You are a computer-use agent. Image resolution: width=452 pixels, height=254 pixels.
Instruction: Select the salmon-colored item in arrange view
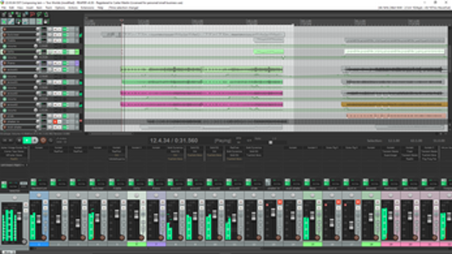tap(396, 116)
